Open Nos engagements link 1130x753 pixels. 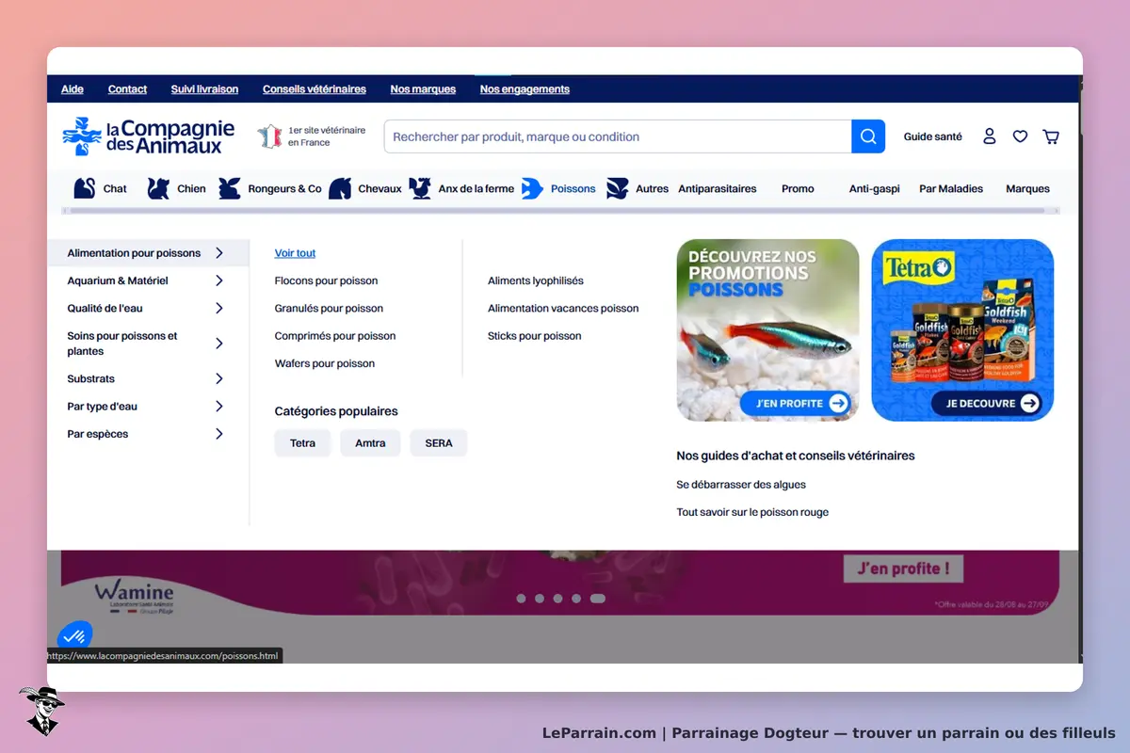click(x=525, y=89)
